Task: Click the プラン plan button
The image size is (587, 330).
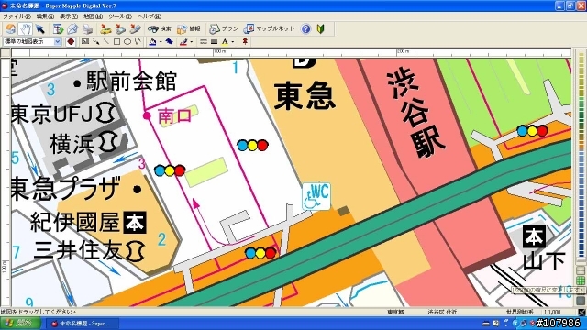Action: pyautogui.click(x=224, y=28)
